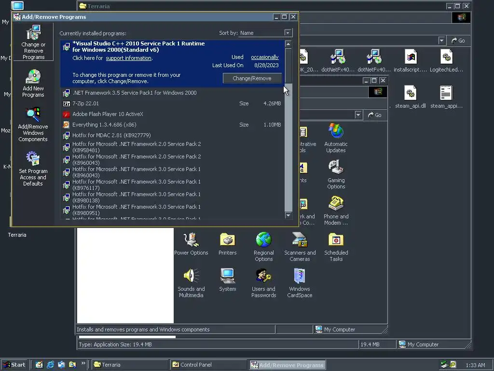Click the Start button

pos(14,365)
